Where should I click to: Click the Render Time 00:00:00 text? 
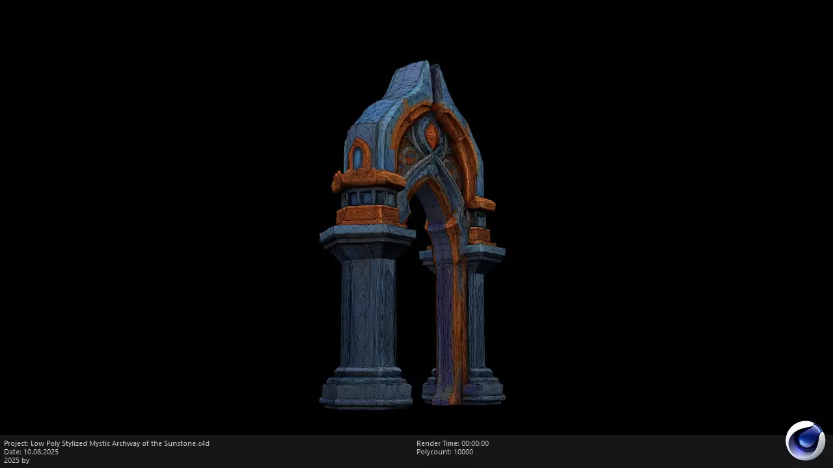click(452, 443)
